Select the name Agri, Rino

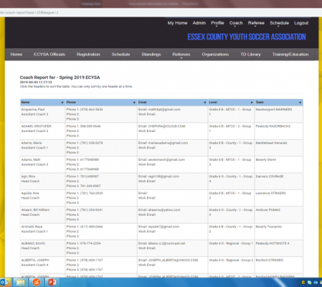[28, 177]
